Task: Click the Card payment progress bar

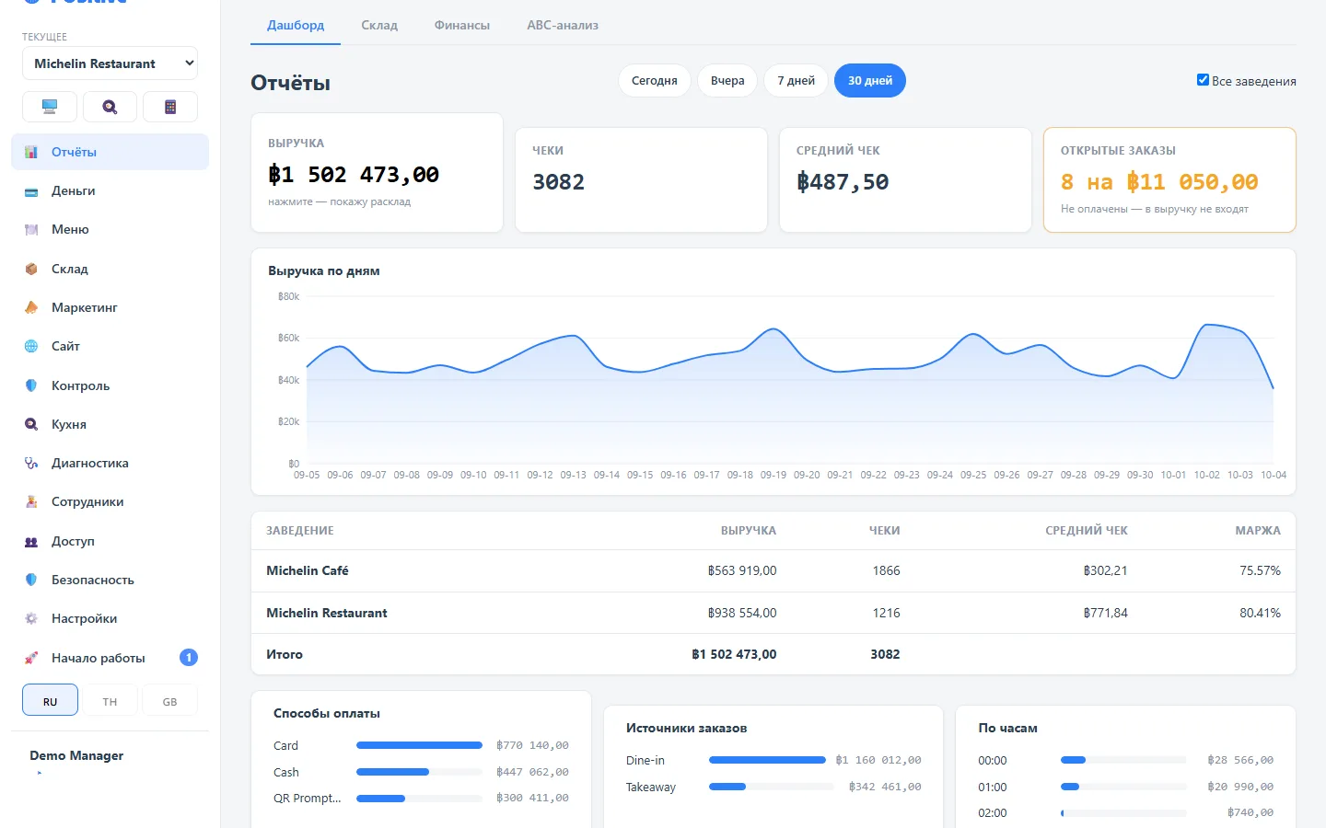Action: click(x=419, y=745)
